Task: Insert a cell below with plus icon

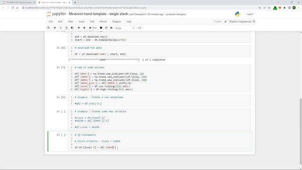Action: pyautogui.click(x=55, y=28)
